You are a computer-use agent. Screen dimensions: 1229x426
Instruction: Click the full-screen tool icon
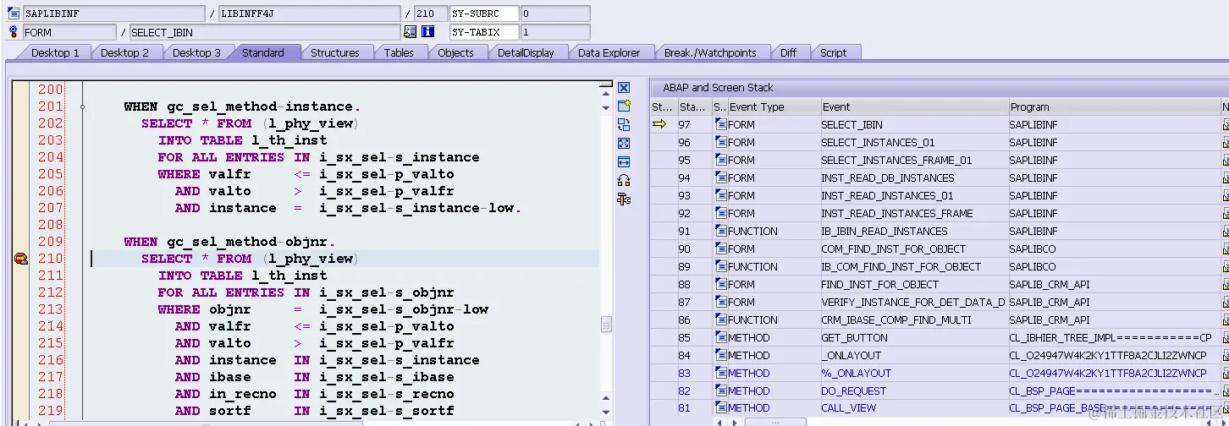tap(624, 143)
